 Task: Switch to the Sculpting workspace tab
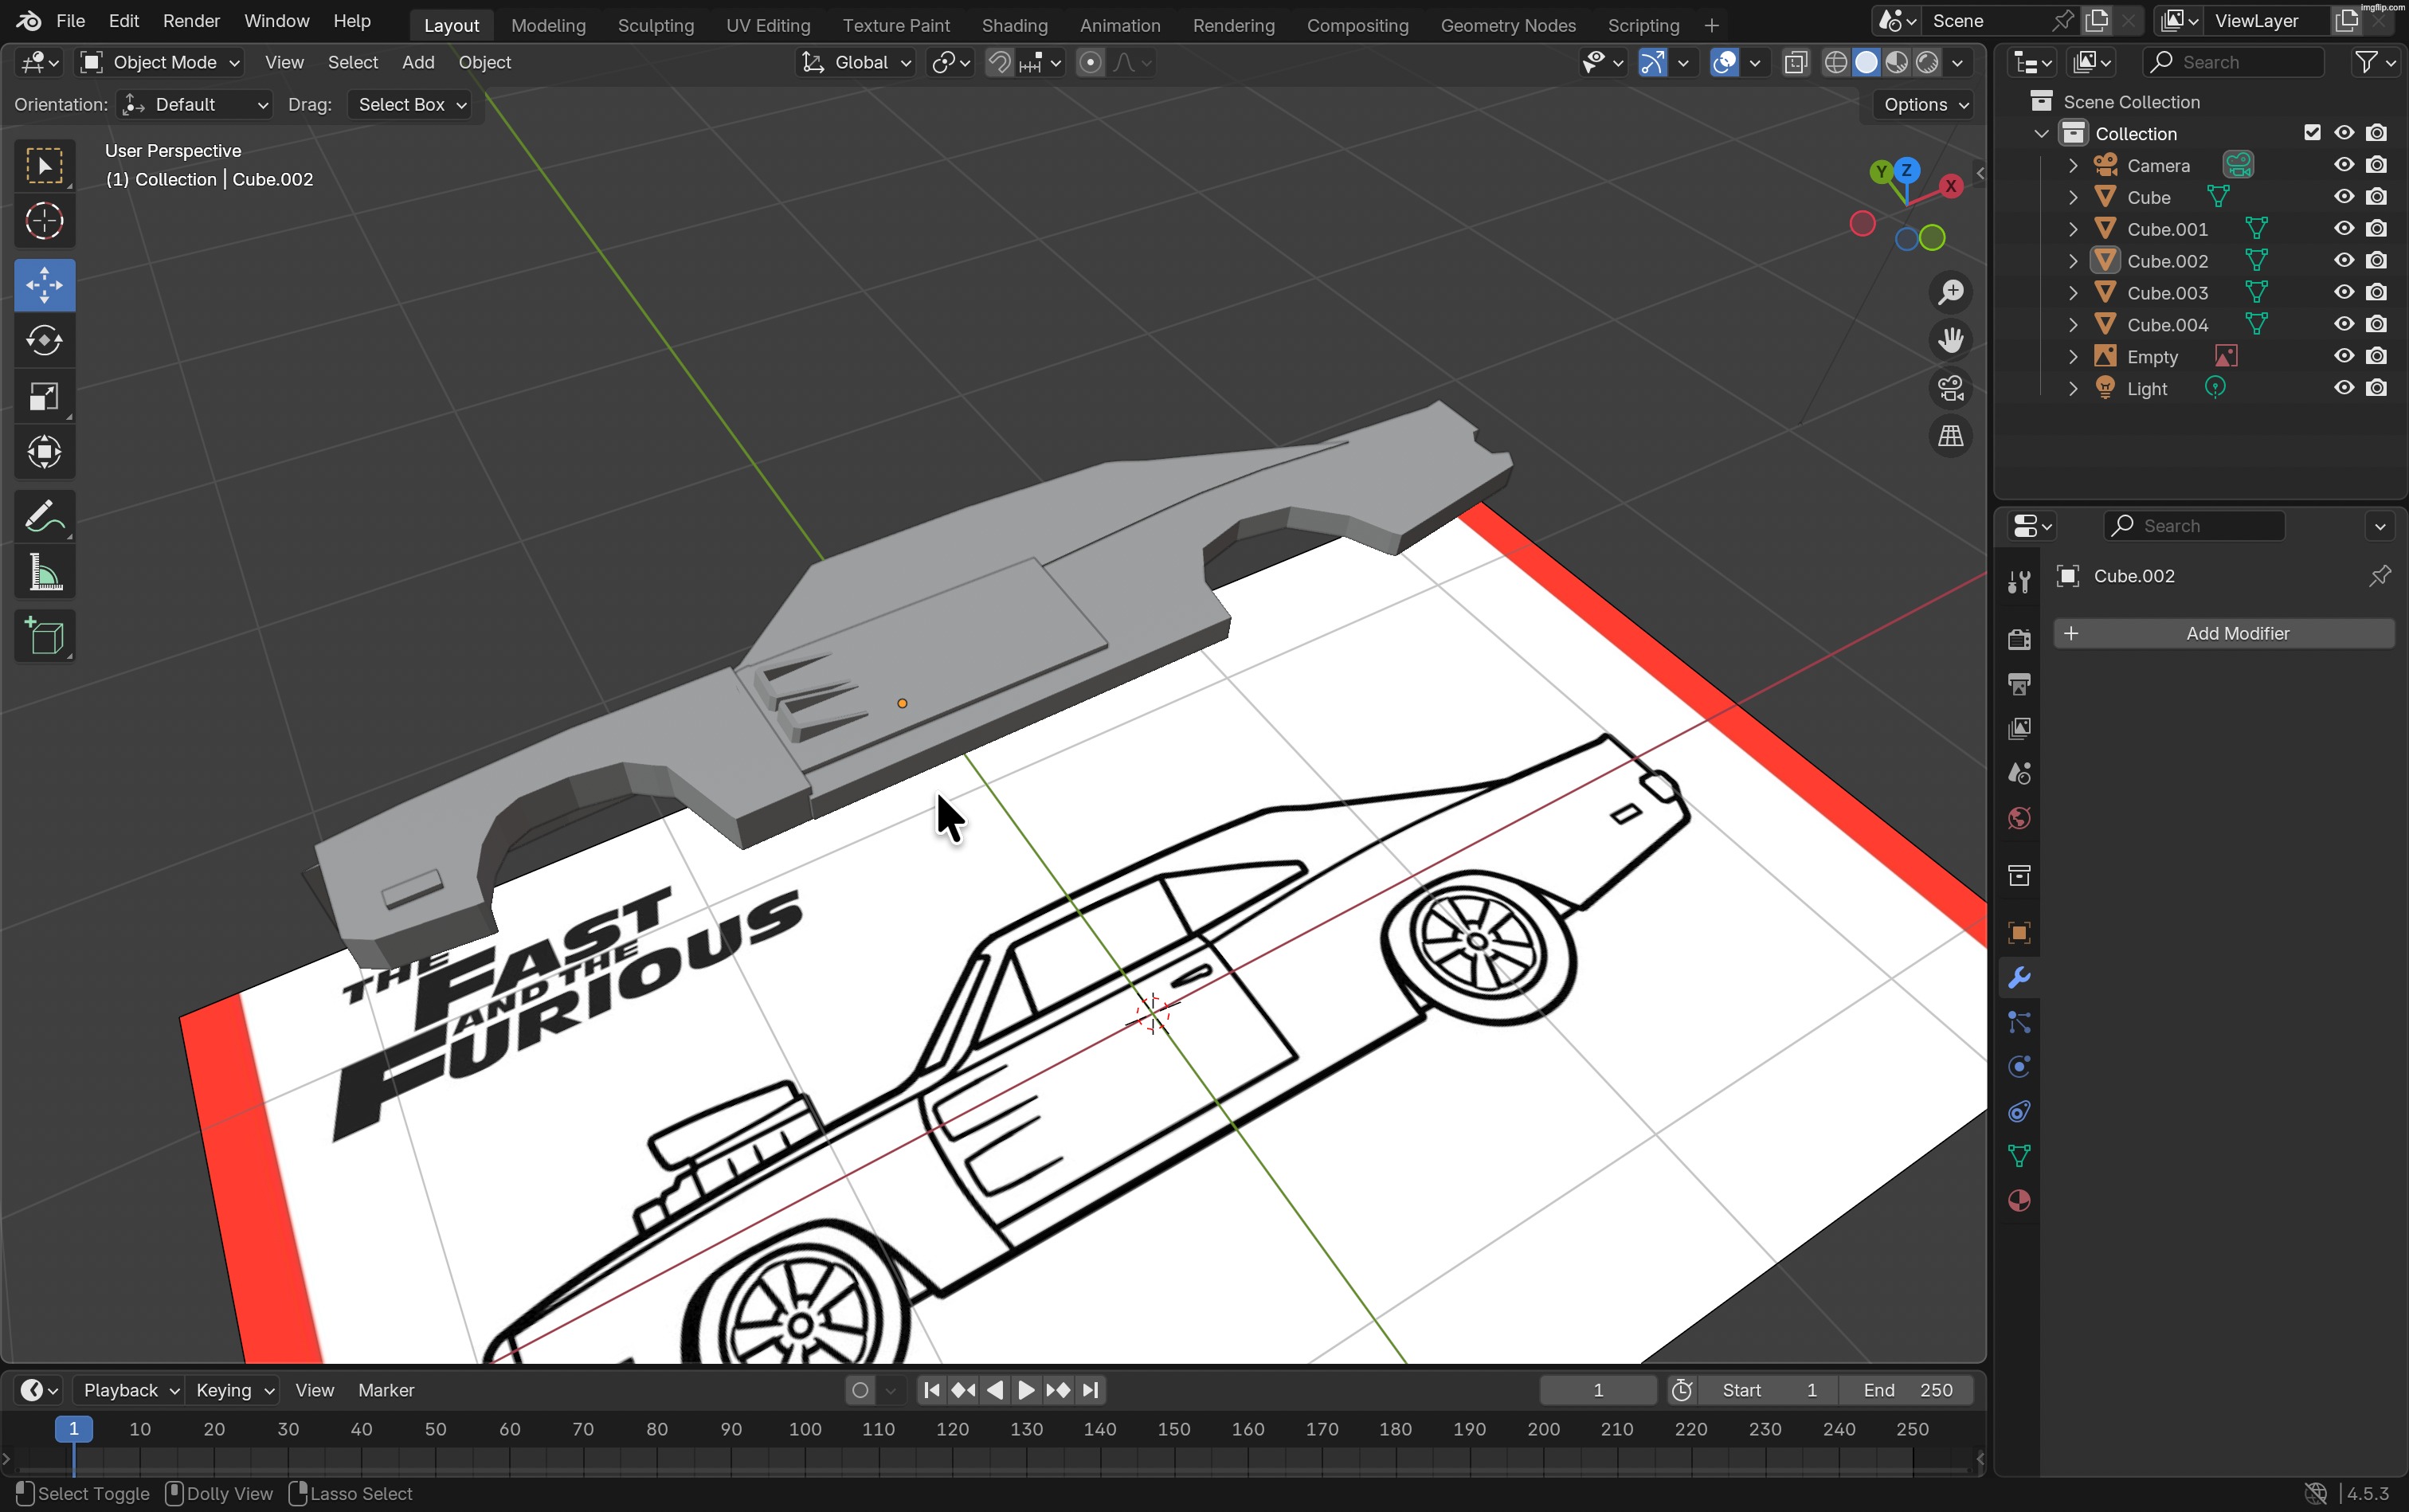(655, 25)
